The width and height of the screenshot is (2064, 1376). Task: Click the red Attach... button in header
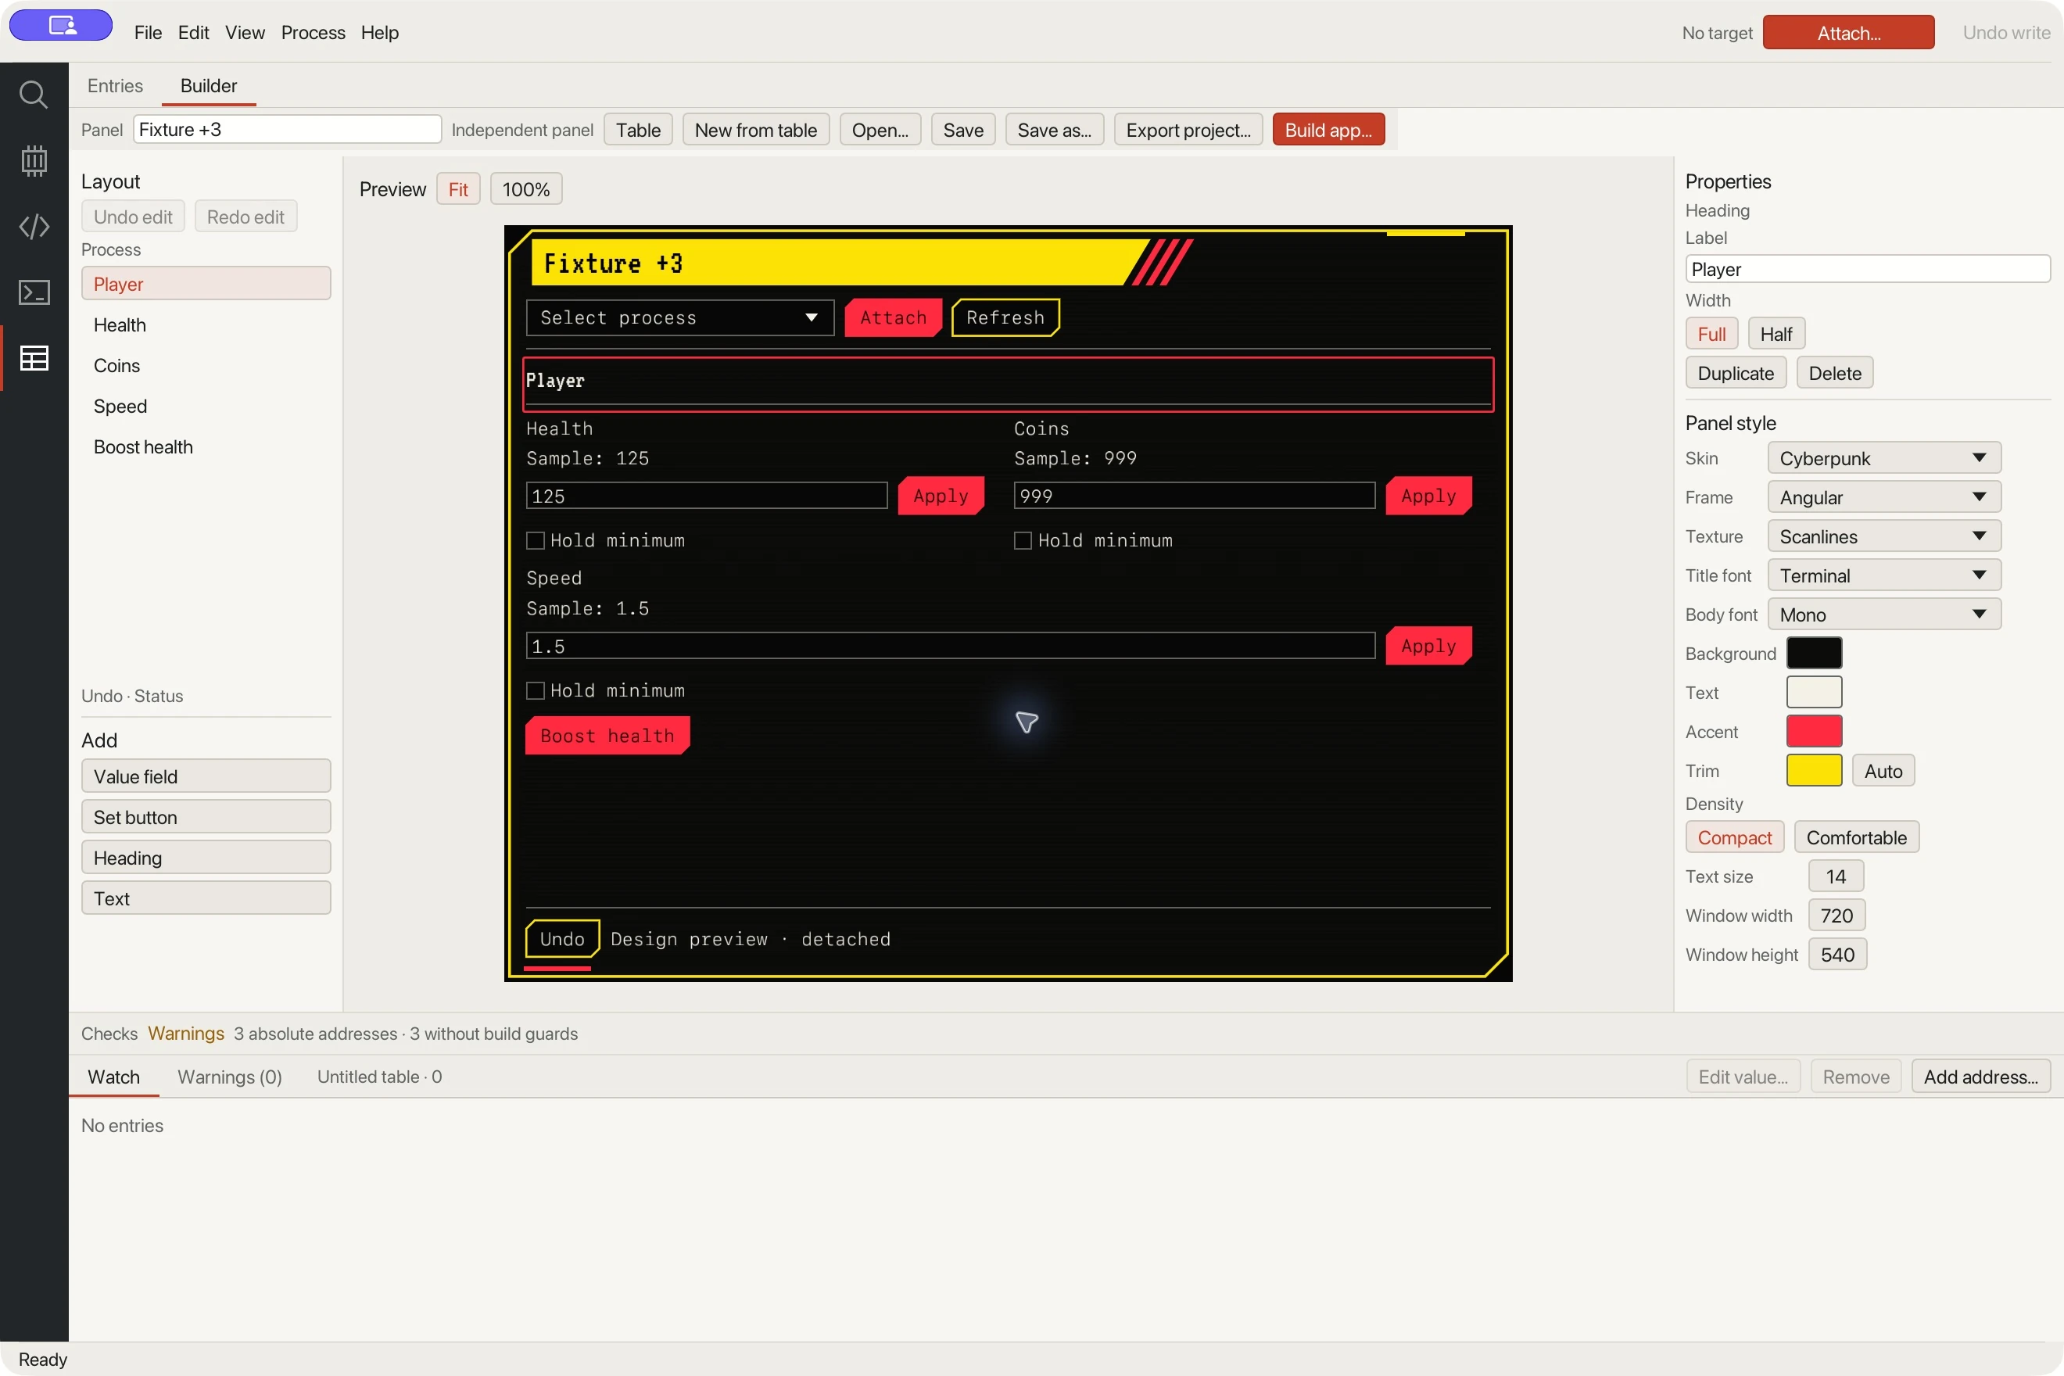click(x=1848, y=33)
